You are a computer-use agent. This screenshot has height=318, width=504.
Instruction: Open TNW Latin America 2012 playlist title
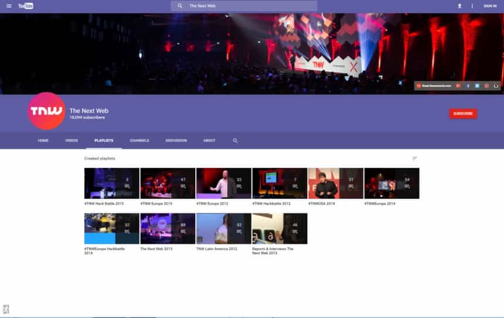tap(217, 249)
